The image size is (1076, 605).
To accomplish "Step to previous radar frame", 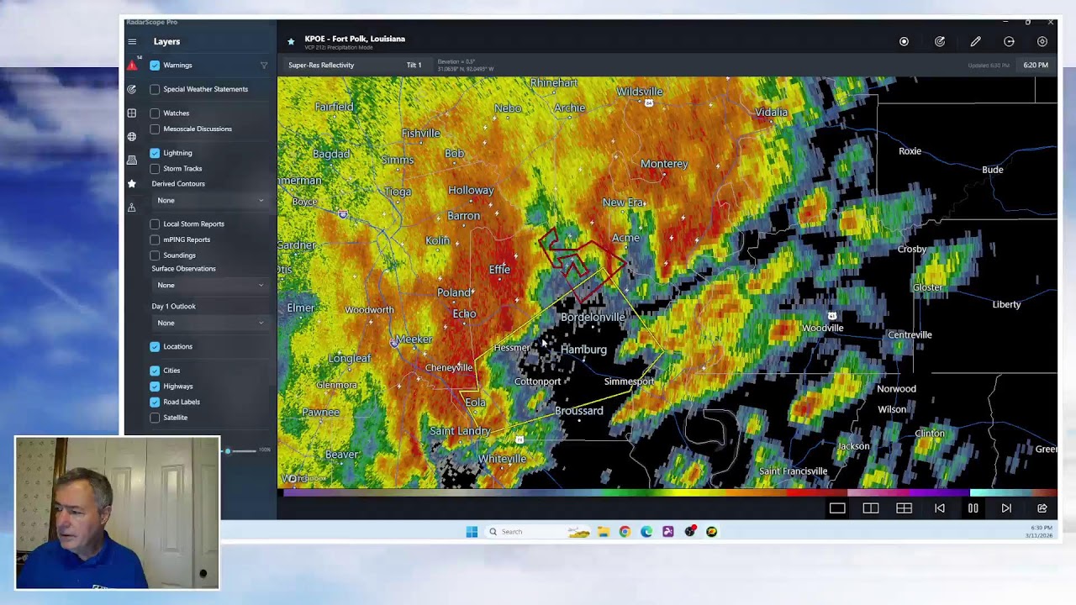I will tap(940, 508).
